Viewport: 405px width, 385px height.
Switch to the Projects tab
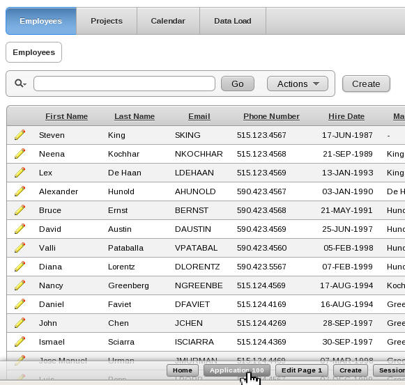(107, 21)
